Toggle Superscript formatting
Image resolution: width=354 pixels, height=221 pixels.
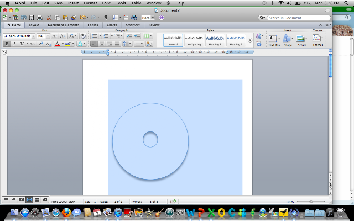coord(40,44)
